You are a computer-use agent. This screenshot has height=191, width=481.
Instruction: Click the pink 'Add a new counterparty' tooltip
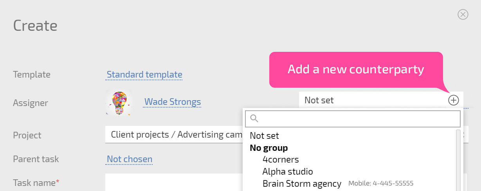tap(356, 69)
